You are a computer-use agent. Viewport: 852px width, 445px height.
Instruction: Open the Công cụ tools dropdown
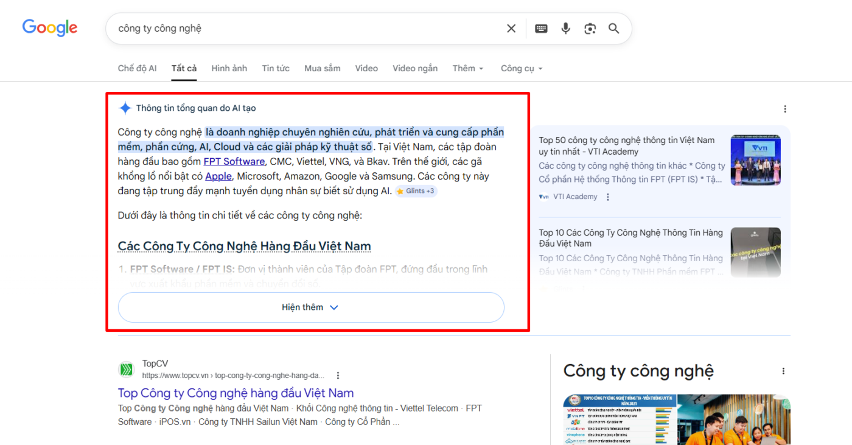click(x=521, y=69)
